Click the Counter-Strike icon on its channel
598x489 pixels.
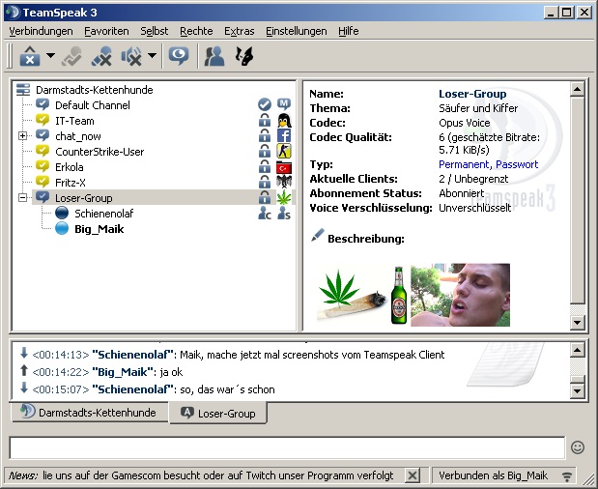(x=284, y=152)
